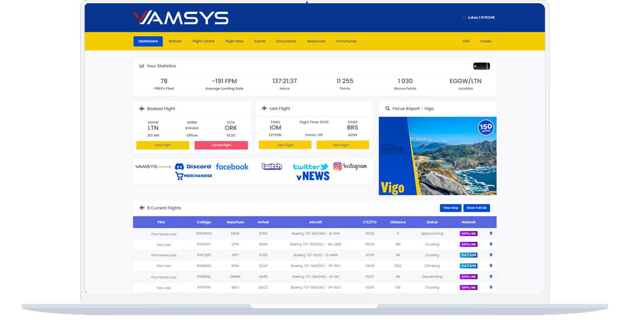Locate flight RYR34WU with its map pin

(491, 233)
